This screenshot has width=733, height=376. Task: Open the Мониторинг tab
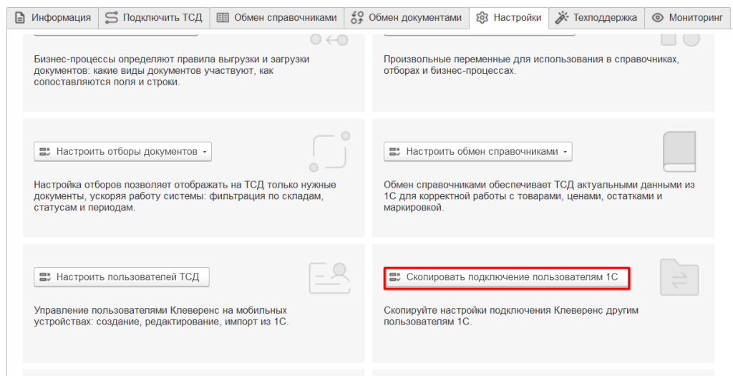point(687,18)
